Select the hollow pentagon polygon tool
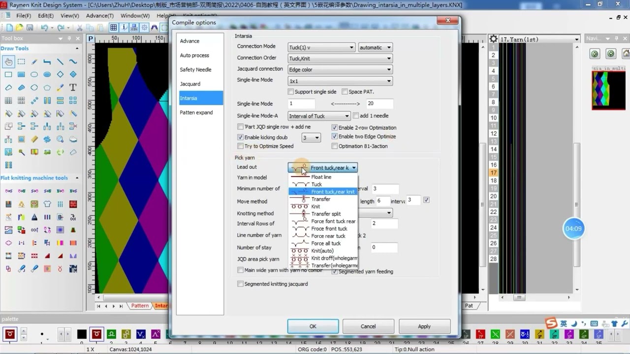This screenshot has height=354, width=630. pyautogui.click(x=47, y=88)
